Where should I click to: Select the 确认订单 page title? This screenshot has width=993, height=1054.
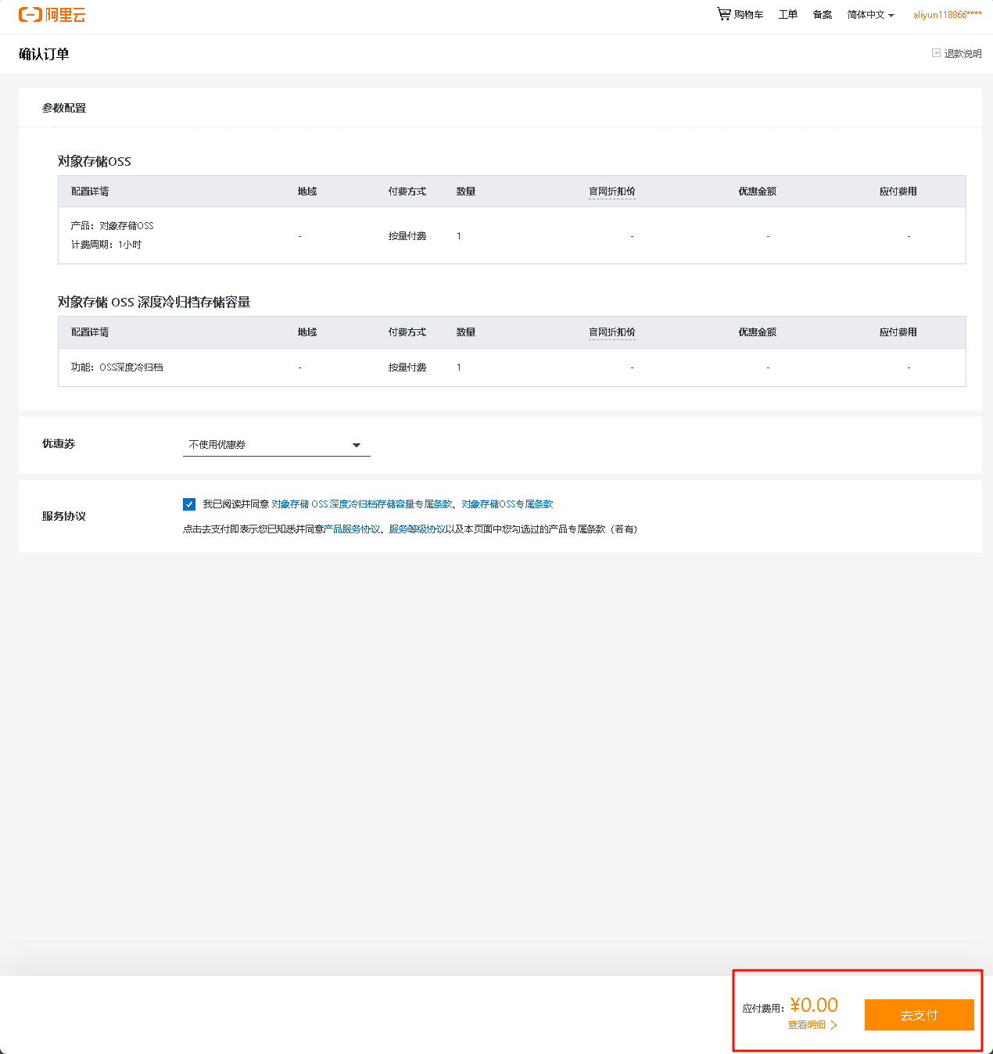coord(44,54)
